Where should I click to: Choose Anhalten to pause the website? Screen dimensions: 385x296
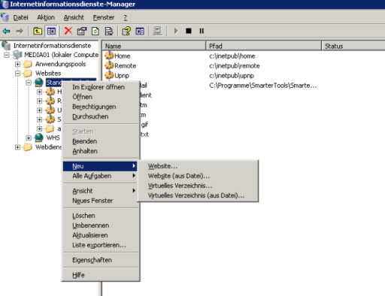(x=100, y=151)
